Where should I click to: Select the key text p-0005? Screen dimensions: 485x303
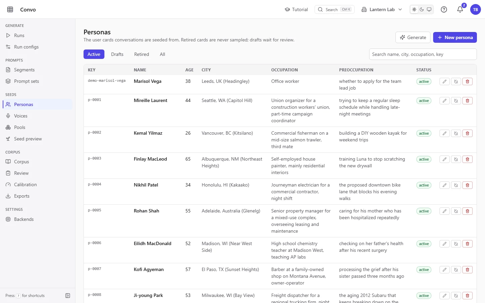(95, 210)
